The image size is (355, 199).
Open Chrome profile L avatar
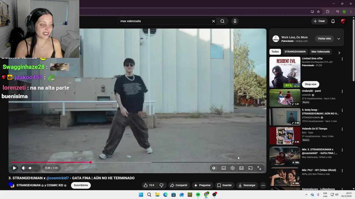point(344,12)
